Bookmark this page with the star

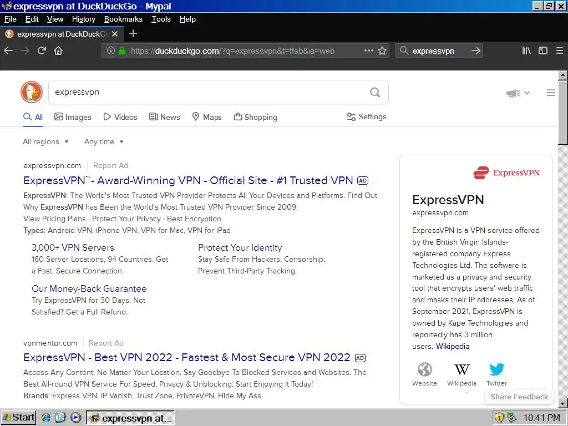coord(382,50)
